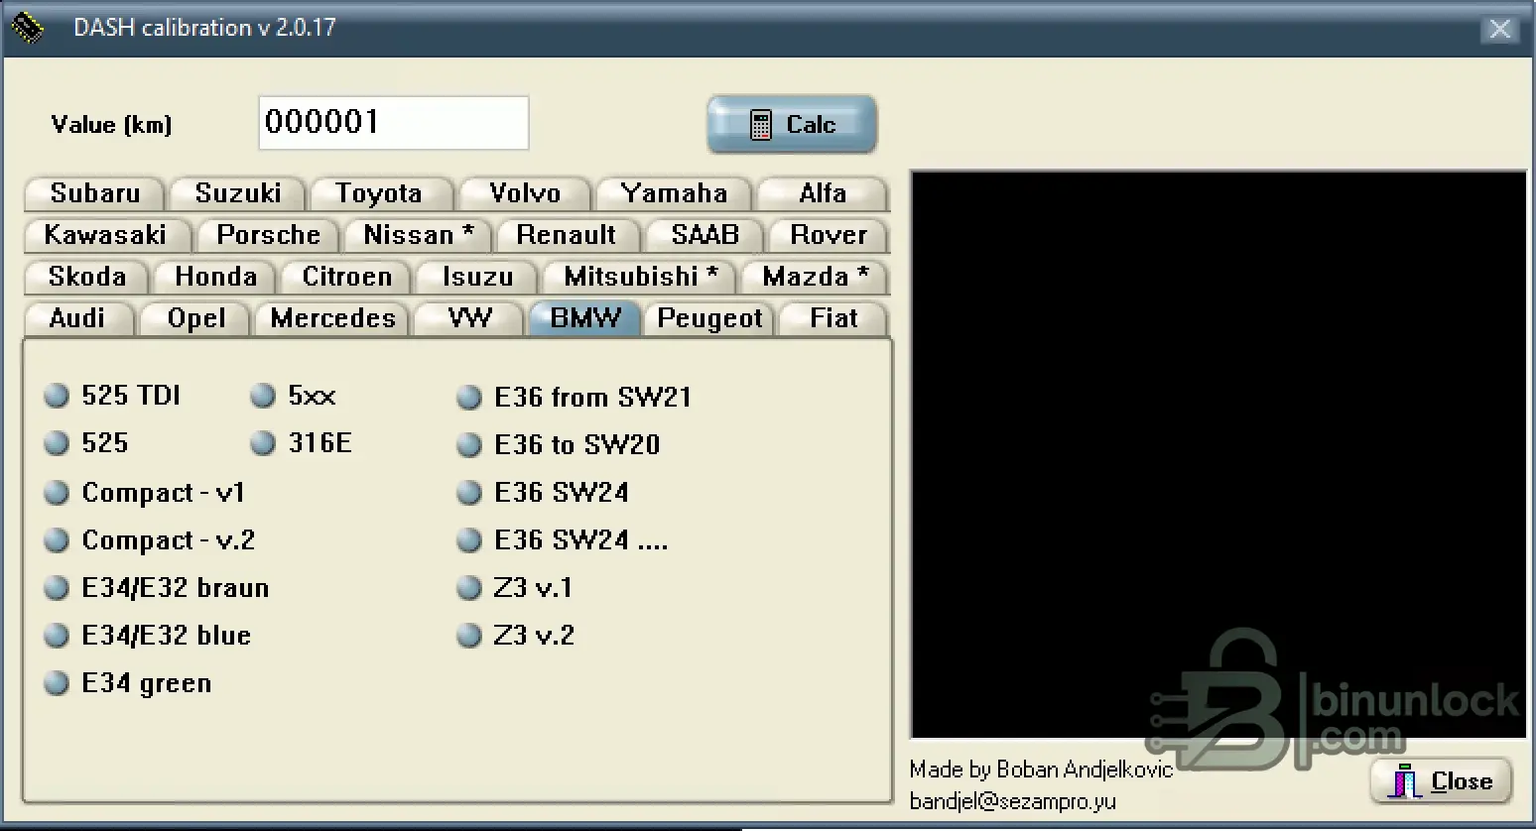This screenshot has height=831, width=1536.
Task: Switch to the Skoda tab
Action: 87,277
